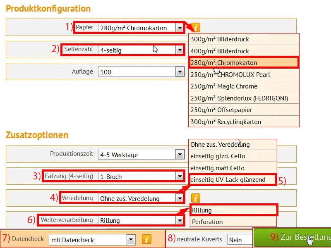Viewport: 331px width, 248px height.
Task: Select 400g/m² Bilderdruck paper option
Action: [244, 51]
